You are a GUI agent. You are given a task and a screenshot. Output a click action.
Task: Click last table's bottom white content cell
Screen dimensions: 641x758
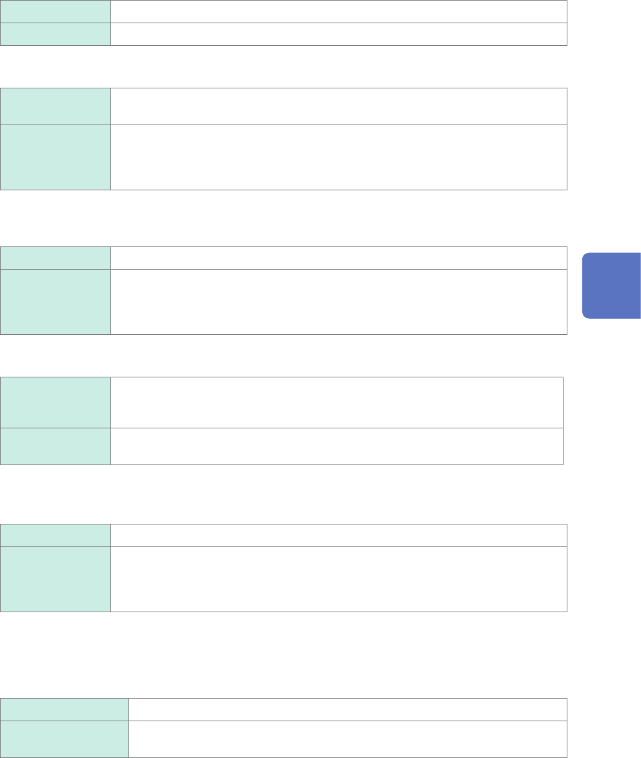click(347, 739)
